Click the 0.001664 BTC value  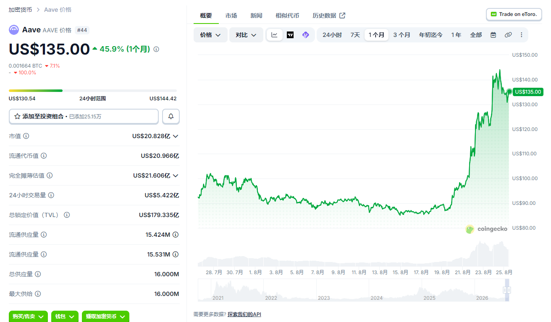pos(26,66)
